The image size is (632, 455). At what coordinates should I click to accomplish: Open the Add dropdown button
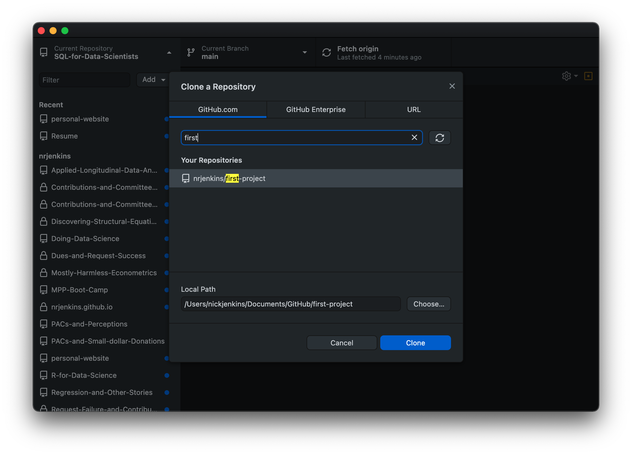pos(153,80)
